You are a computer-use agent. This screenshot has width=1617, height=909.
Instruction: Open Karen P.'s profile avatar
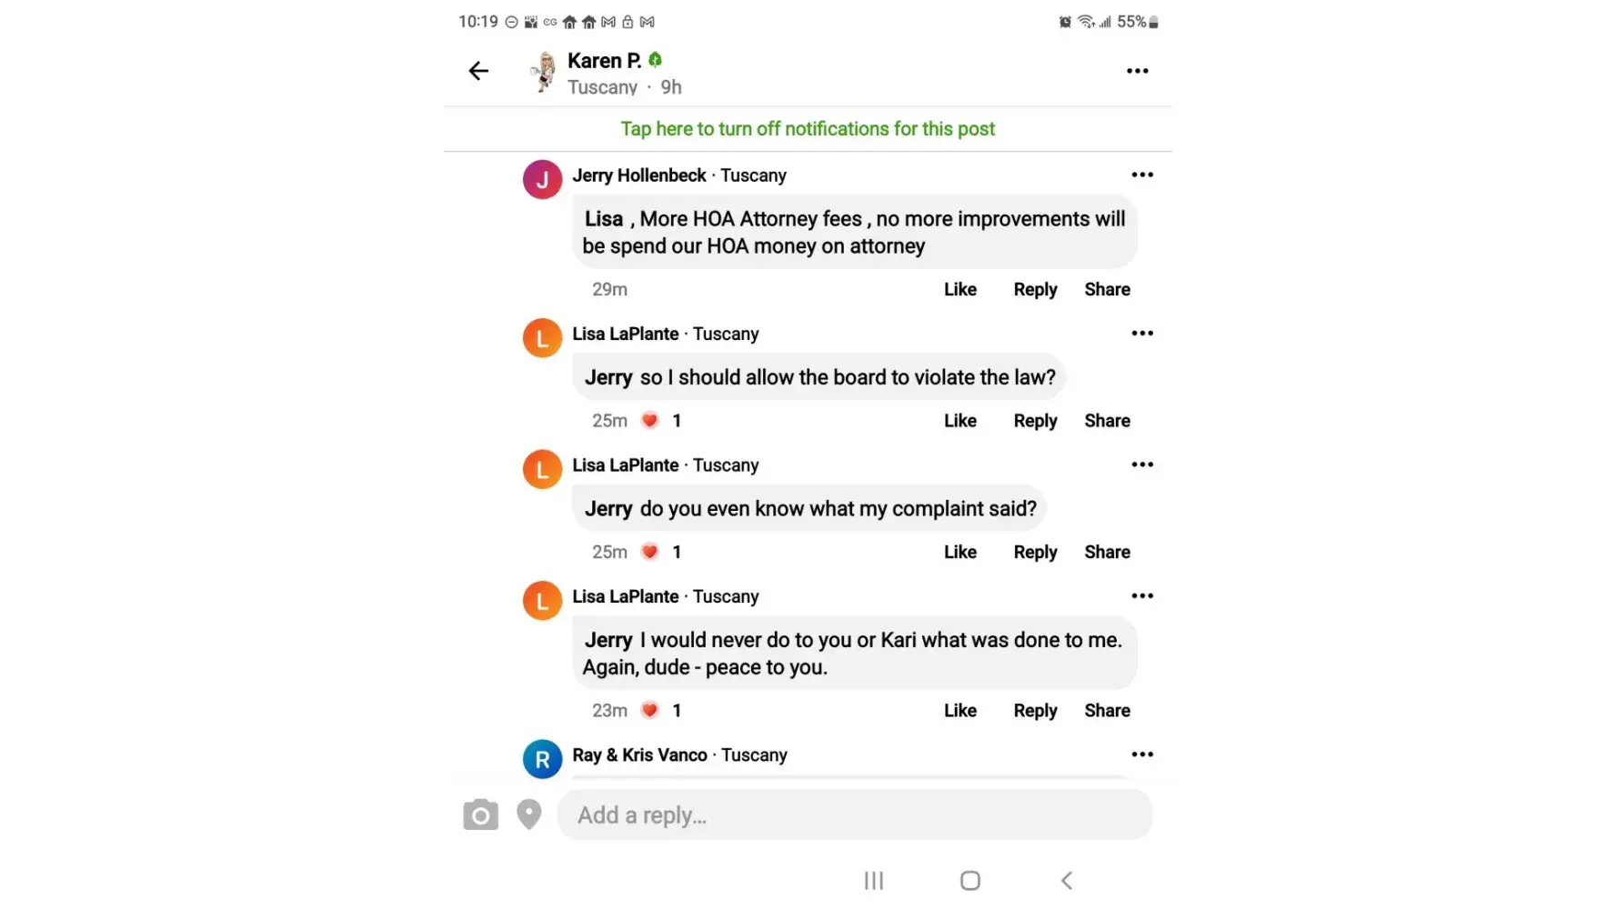(x=544, y=72)
